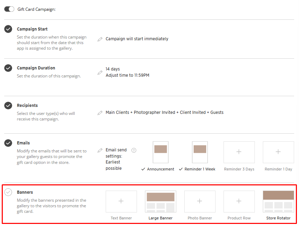Select the Large Banner thumbnail
Screen dimensions: 299x226
point(161,201)
